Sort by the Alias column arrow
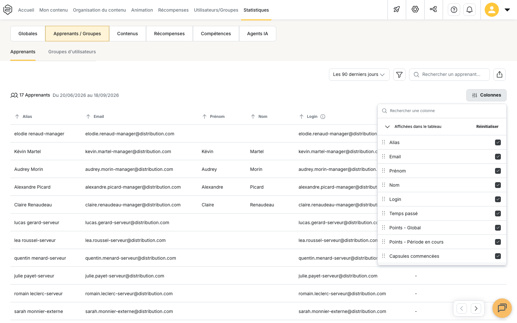The height and width of the screenshot is (323, 517). click(17, 117)
